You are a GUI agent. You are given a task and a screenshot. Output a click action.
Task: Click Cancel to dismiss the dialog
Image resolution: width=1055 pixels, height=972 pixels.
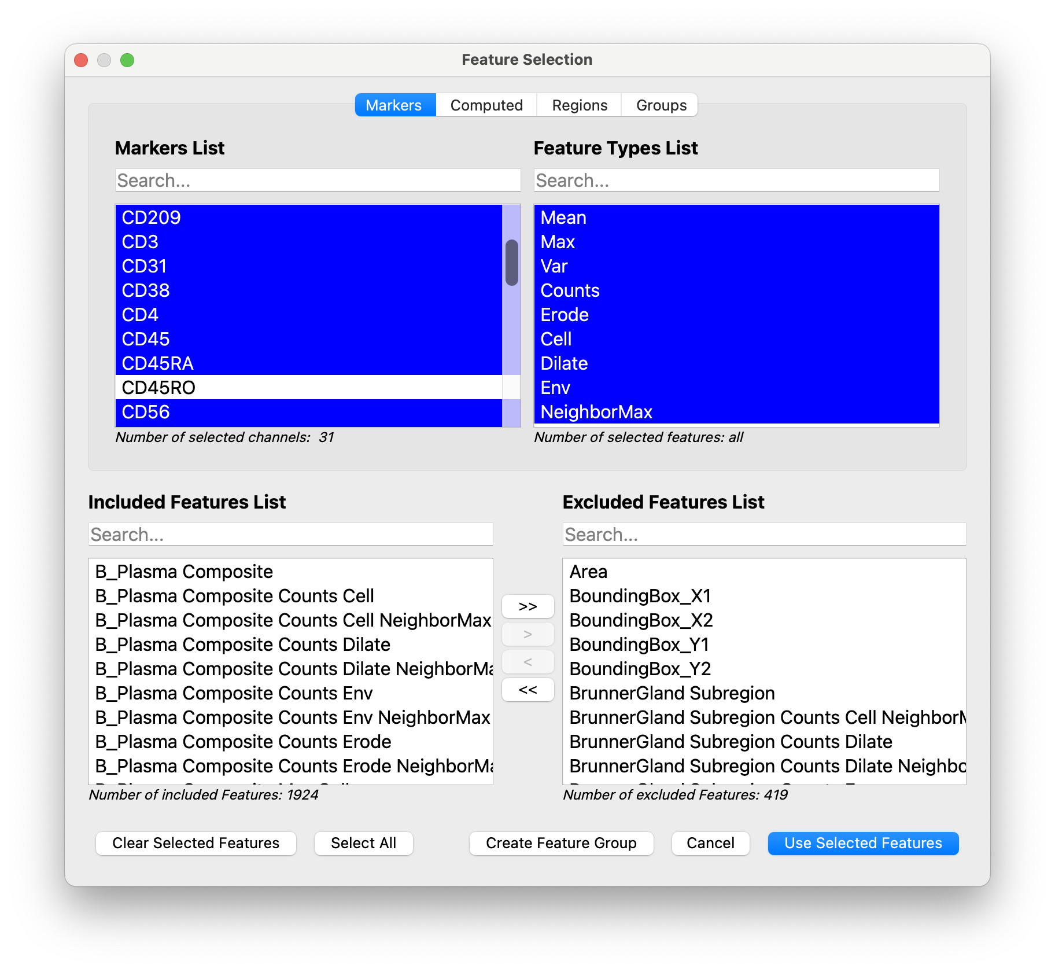[x=710, y=843]
